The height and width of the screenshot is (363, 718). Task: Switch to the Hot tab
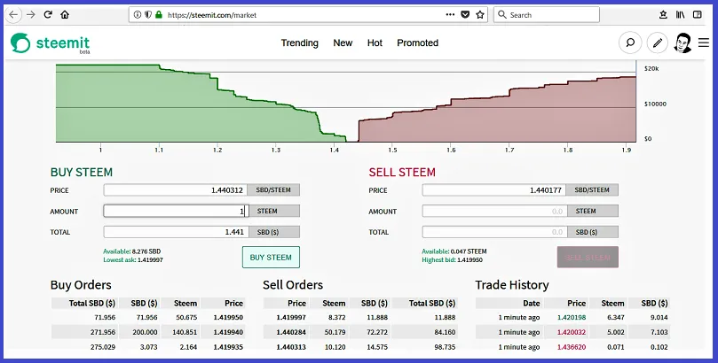coord(375,42)
